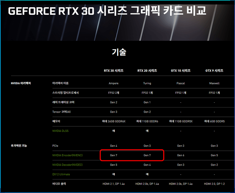Select HDMI 2.0b, DP 1.4a under GTX 10
This screenshot has height=193, width=235.
(x=181, y=184)
